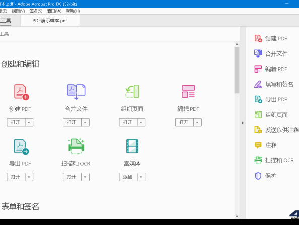Image resolution: width=299 pixels, height=225 pixels.
Task: Collapse the right tools pane with arrow
Action: [243, 123]
